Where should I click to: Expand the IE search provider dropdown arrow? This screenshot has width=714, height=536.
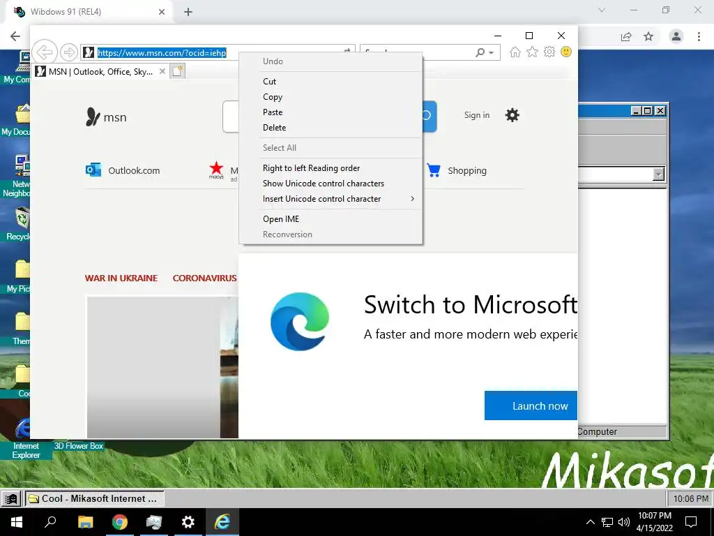[x=491, y=53]
